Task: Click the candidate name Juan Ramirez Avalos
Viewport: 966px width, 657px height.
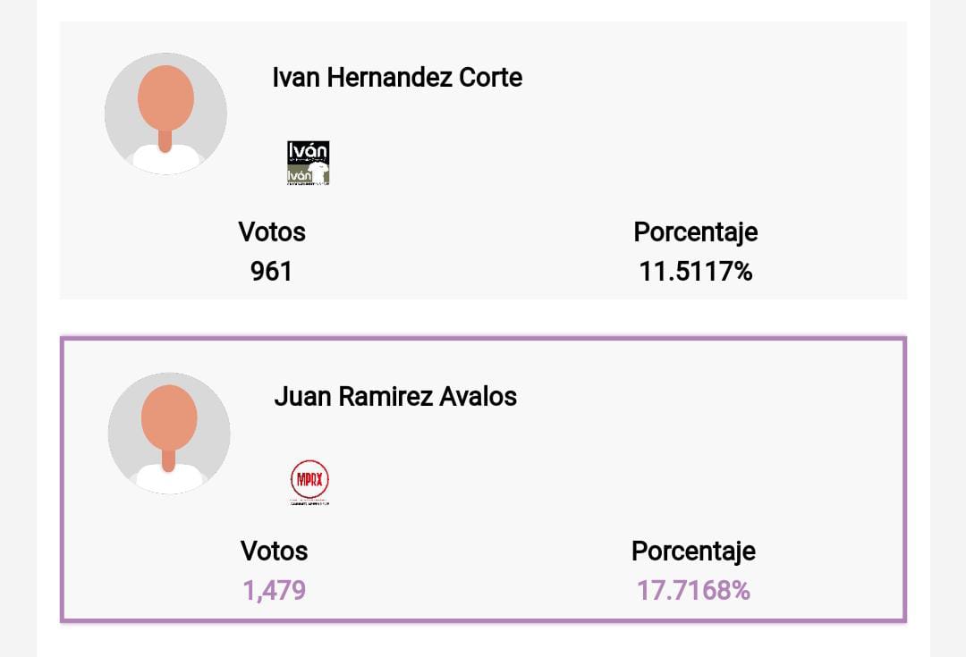Action: (395, 397)
